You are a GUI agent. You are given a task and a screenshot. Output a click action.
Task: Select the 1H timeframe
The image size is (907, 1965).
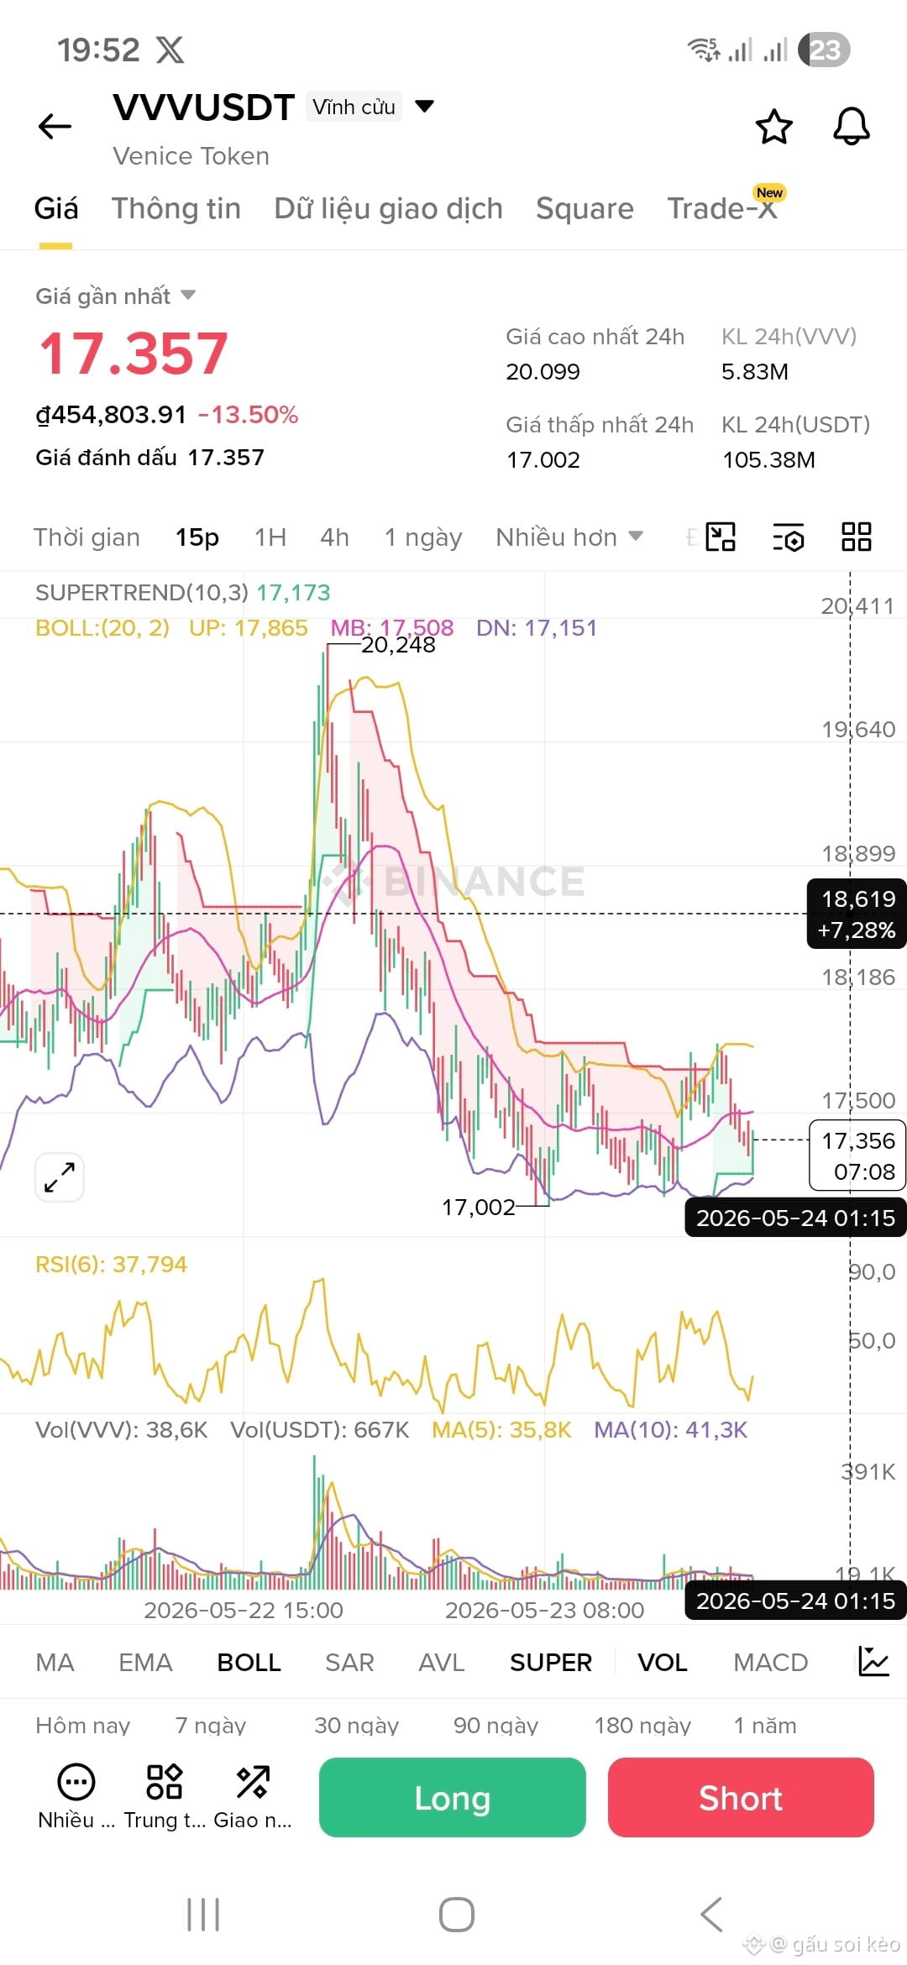pyautogui.click(x=270, y=537)
